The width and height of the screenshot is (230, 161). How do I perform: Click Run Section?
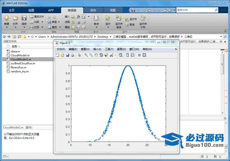tap(131, 19)
